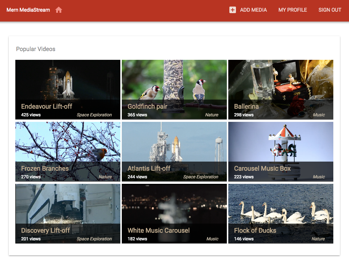Click the Endeavour Lift-off title link
This screenshot has width=349, height=267.
click(47, 107)
